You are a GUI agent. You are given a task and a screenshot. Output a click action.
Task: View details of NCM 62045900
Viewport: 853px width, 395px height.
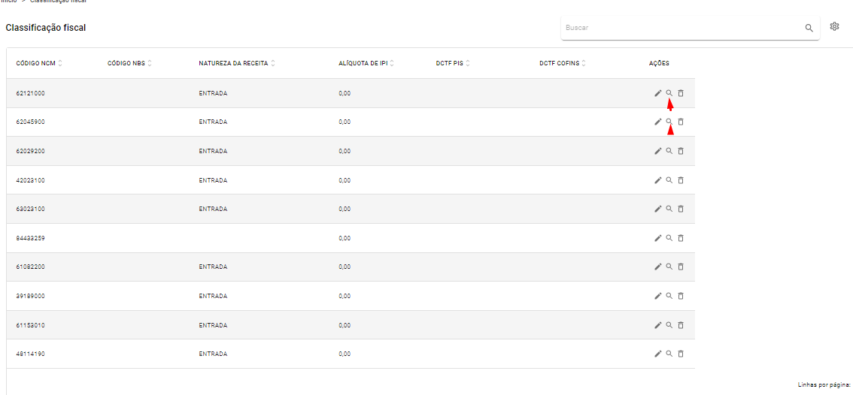coord(669,121)
